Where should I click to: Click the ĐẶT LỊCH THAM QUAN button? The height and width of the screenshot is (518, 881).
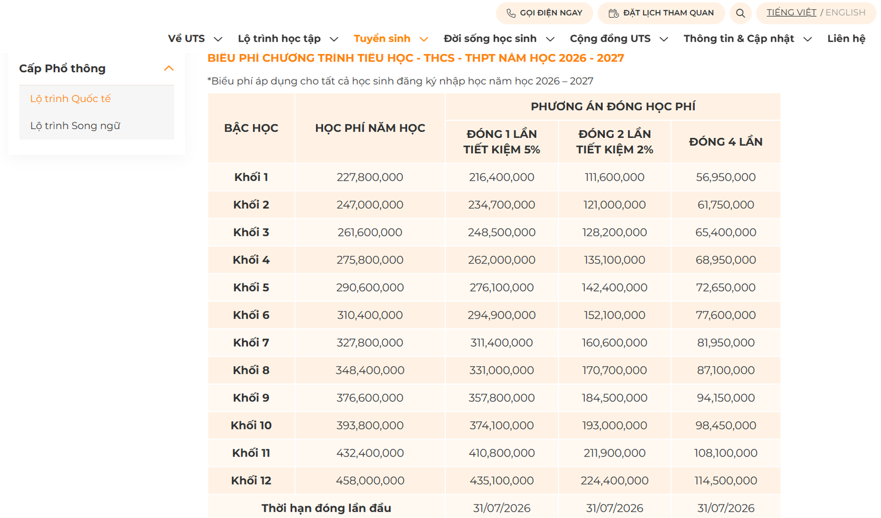[x=661, y=13]
